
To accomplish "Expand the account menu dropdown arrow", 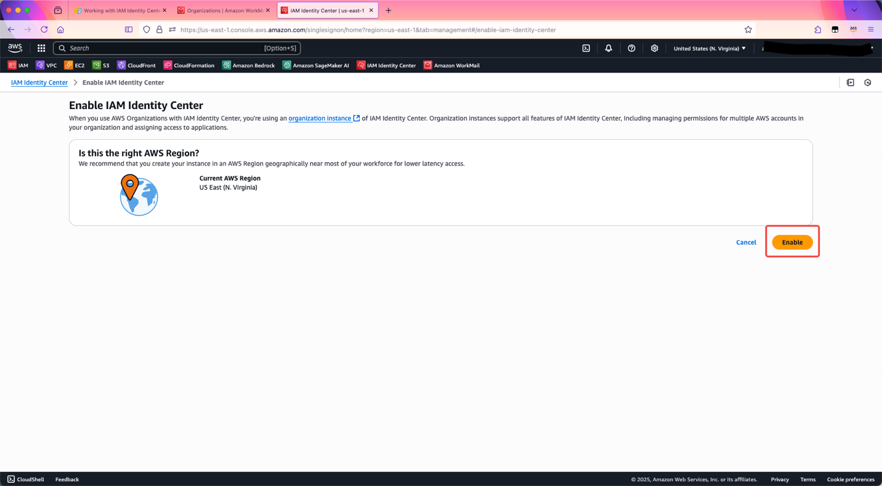I will pyautogui.click(x=872, y=48).
